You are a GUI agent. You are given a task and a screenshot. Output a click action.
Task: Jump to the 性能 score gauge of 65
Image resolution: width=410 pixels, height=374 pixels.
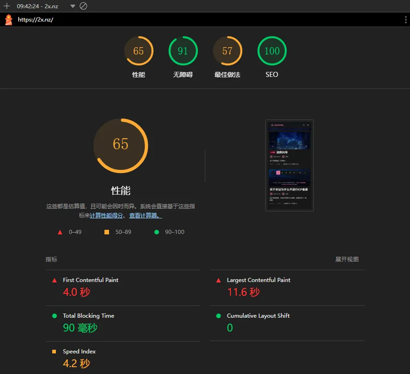(x=138, y=51)
